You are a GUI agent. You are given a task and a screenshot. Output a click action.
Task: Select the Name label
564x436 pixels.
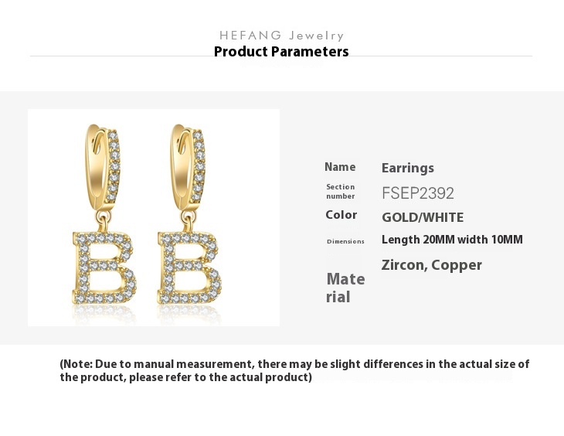point(340,167)
